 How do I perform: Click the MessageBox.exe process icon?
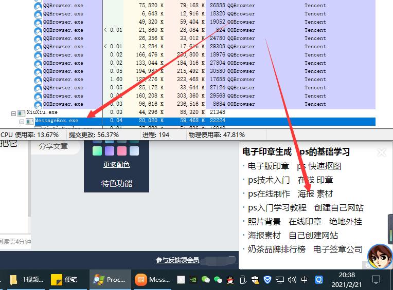[x=30, y=122]
